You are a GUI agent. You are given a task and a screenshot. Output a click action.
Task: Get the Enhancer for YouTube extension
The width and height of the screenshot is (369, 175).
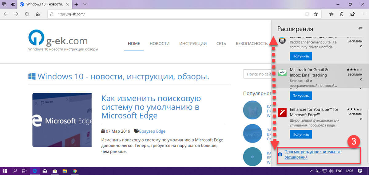point(301,134)
